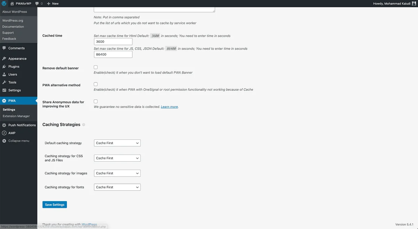Open caching strategy for CSS and JS dropdown
The height and width of the screenshot is (229, 418).
point(117,158)
